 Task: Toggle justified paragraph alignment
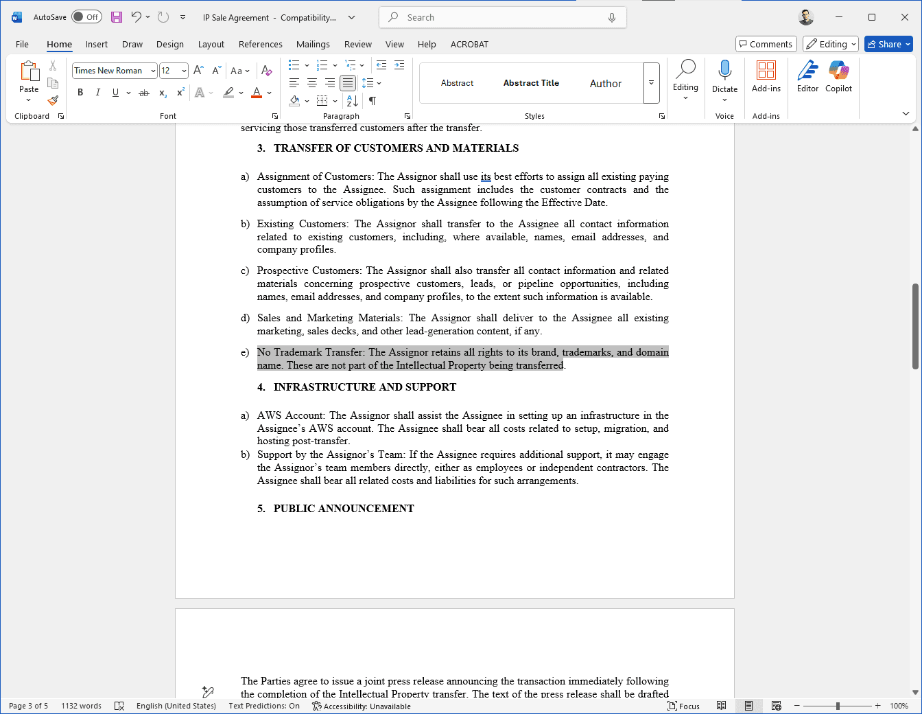click(348, 83)
